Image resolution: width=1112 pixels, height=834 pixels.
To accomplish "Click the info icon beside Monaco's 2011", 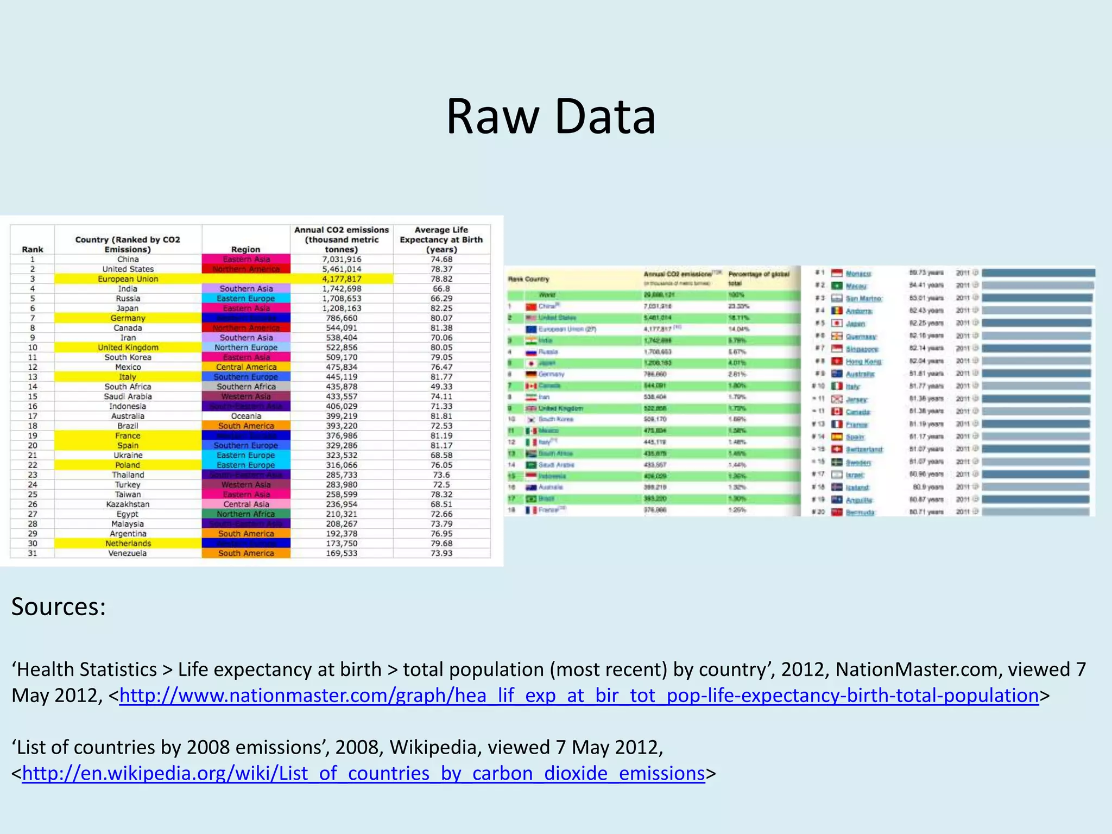I will point(975,273).
